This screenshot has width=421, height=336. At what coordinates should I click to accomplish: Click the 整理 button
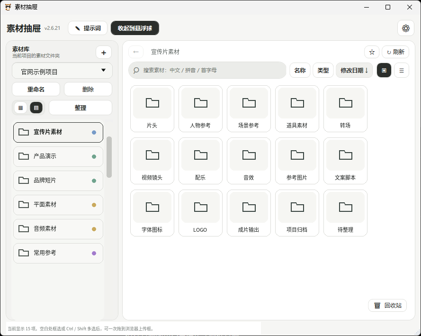click(x=81, y=108)
